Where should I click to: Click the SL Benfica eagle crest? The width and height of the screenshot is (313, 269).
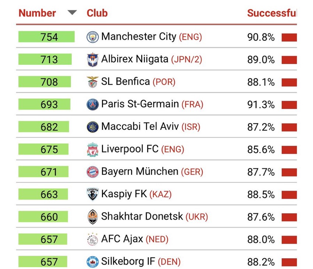(93, 82)
